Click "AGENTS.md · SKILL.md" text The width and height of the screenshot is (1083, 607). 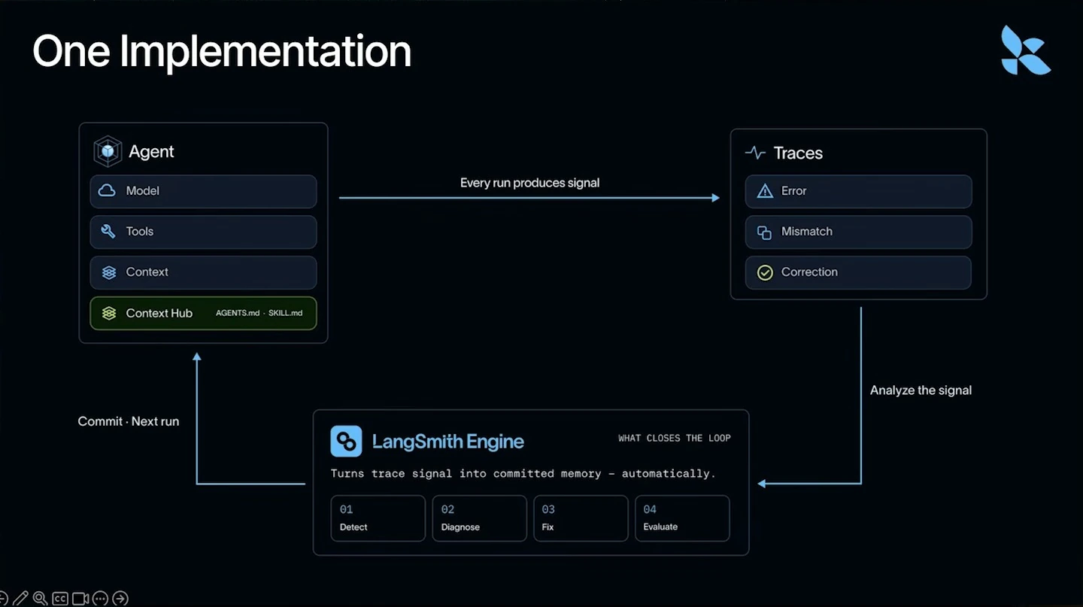click(x=259, y=313)
